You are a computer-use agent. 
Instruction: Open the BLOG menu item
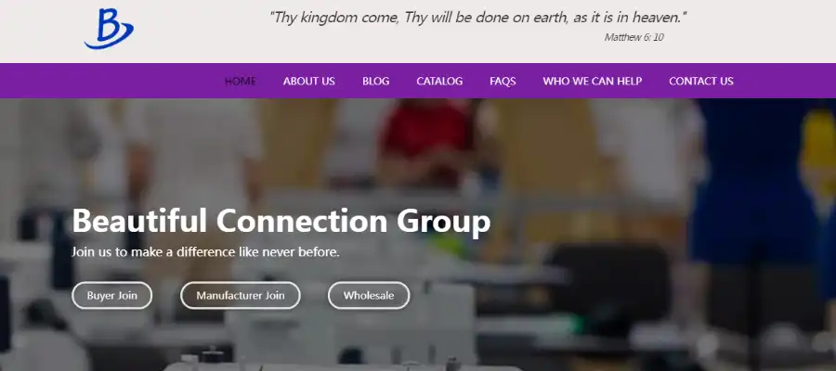376,81
